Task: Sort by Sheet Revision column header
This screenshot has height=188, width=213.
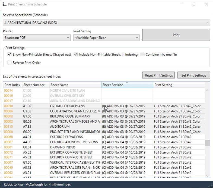Action: 127,85
